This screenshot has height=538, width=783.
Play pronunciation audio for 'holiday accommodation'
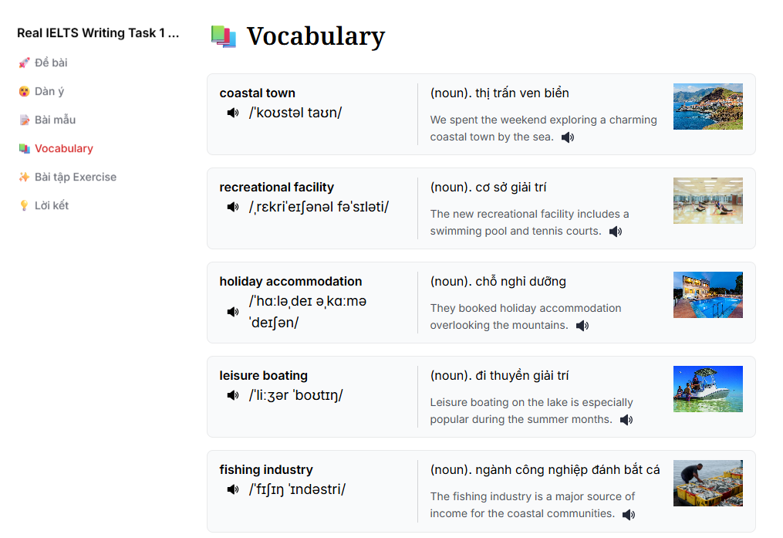point(233,312)
